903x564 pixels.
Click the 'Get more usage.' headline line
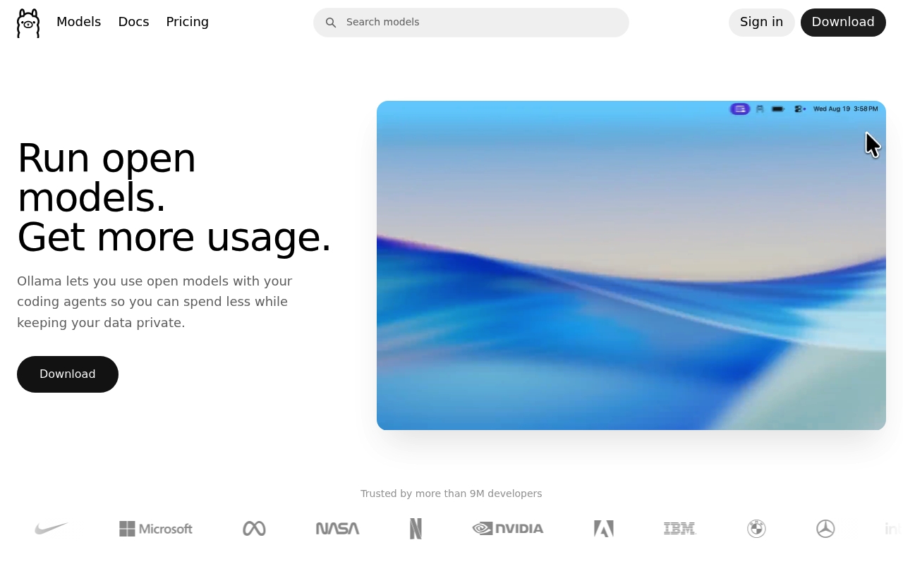(x=174, y=237)
